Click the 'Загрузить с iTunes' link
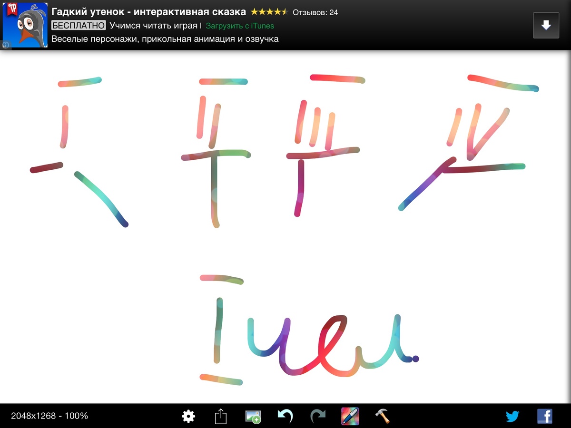This screenshot has height=428, width=571. point(240,26)
